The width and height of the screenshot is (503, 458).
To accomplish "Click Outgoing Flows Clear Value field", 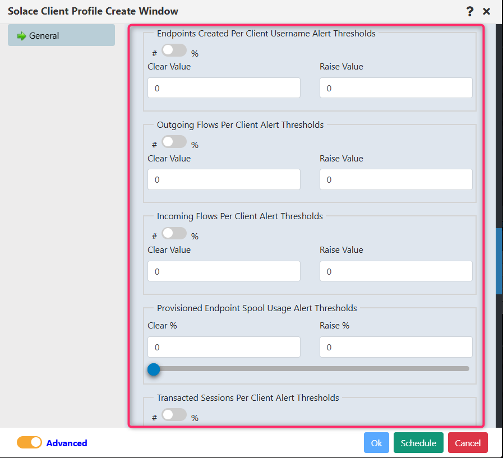I will 224,179.
